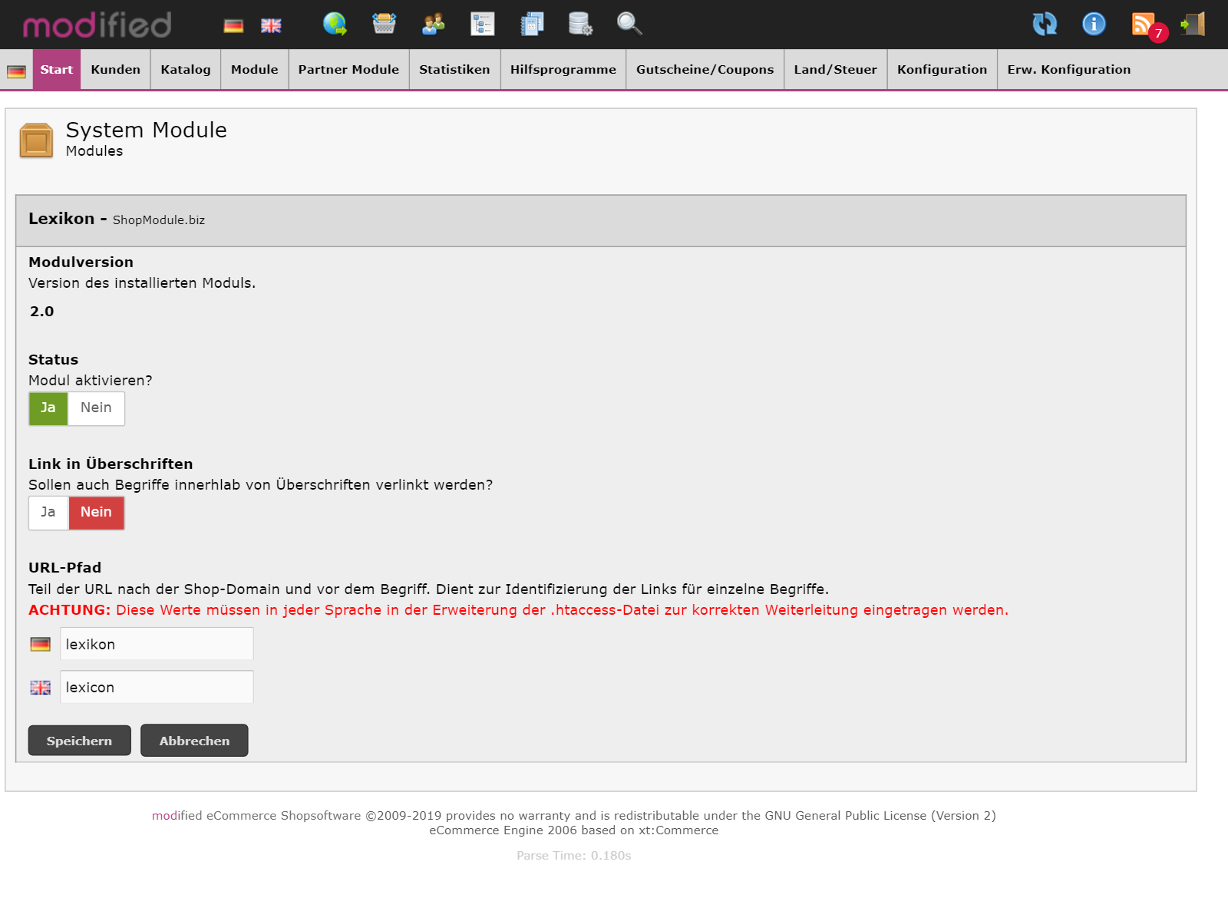Focus the German URL path field 'lexikon'
The width and height of the screenshot is (1228, 921).
pyautogui.click(x=157, y=645)
